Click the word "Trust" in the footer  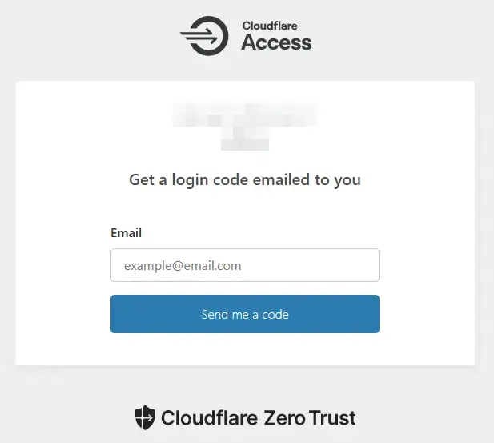point(332,418)
